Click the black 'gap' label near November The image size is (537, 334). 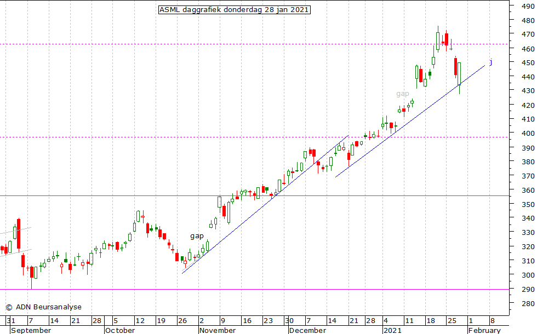click(x=197, y=236)
